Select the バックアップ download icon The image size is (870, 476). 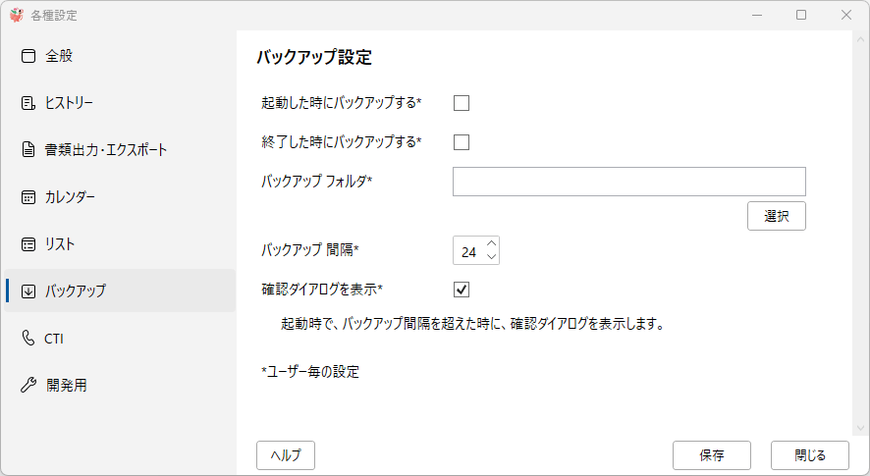tap(28, 291)
